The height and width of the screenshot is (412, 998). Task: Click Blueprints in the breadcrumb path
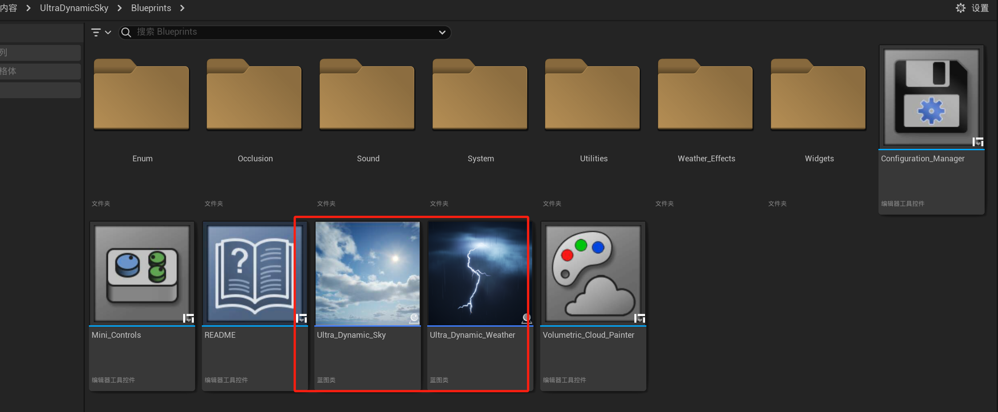point(151,8)
